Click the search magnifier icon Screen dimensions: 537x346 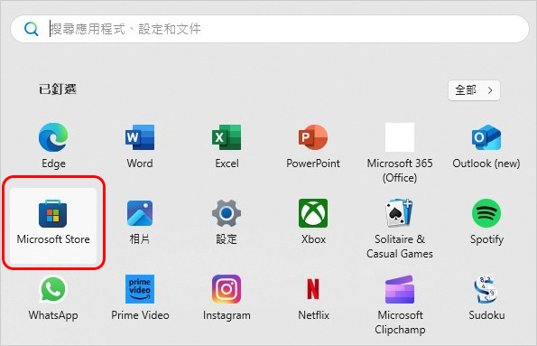[x=32, y=29]
